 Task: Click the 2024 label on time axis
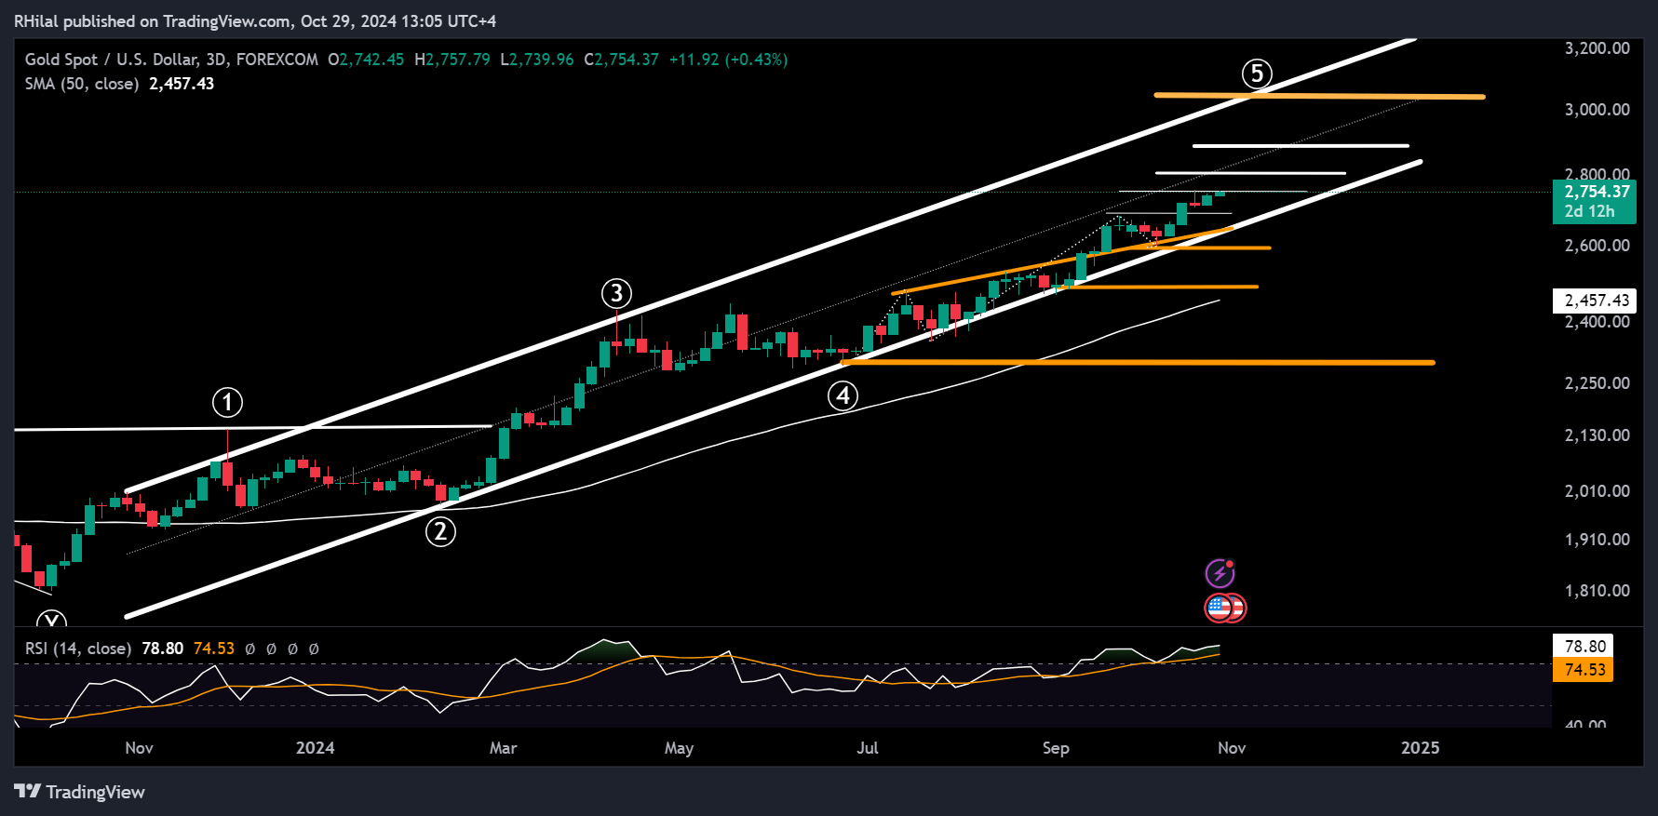point(316,748)
